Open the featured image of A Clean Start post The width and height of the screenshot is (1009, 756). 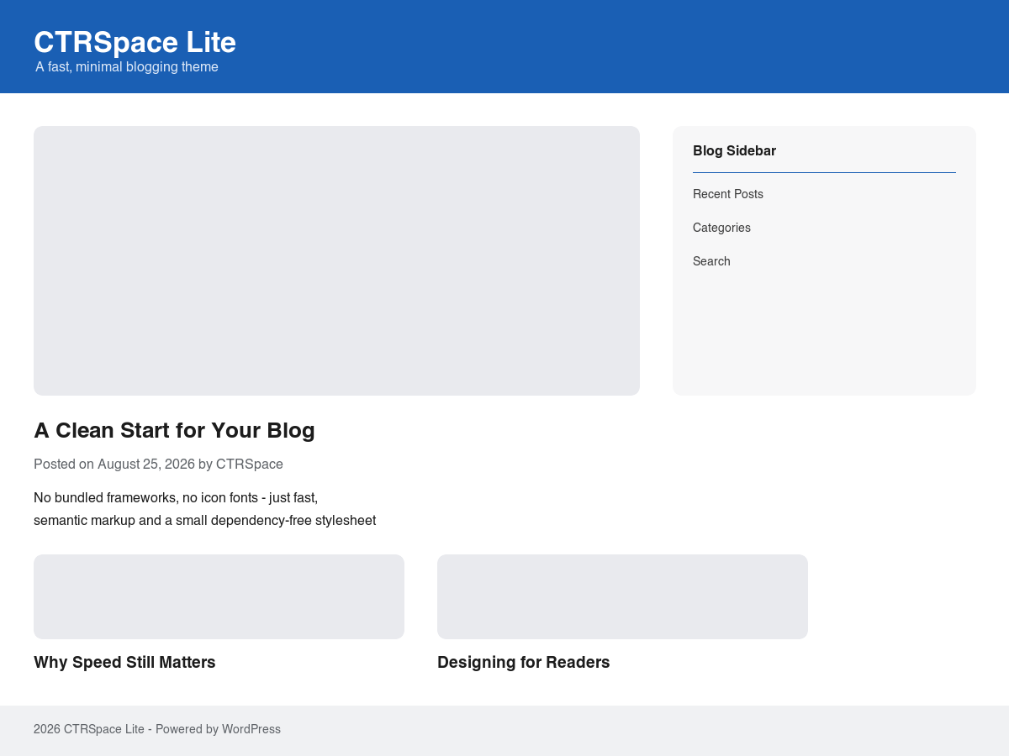click(336, 260)
